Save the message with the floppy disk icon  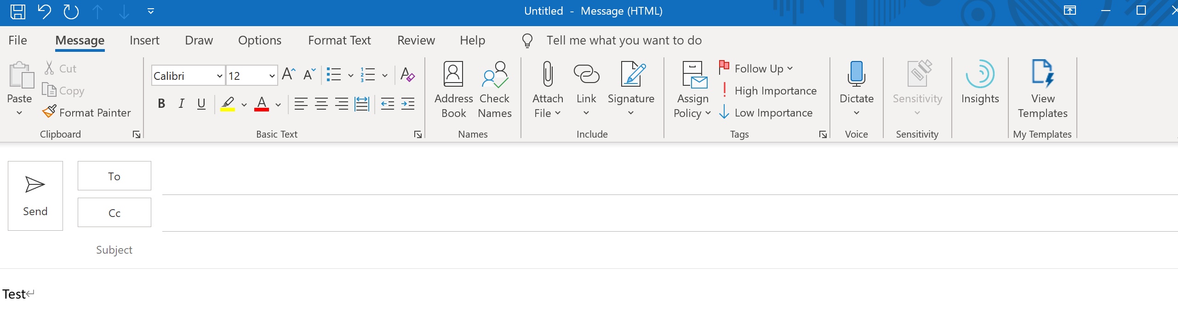pyautogui.click(x=18, y=11)
